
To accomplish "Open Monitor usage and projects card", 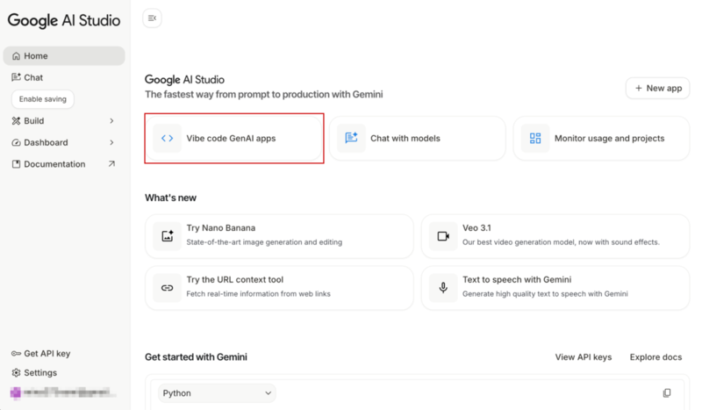I will [601, 139].
